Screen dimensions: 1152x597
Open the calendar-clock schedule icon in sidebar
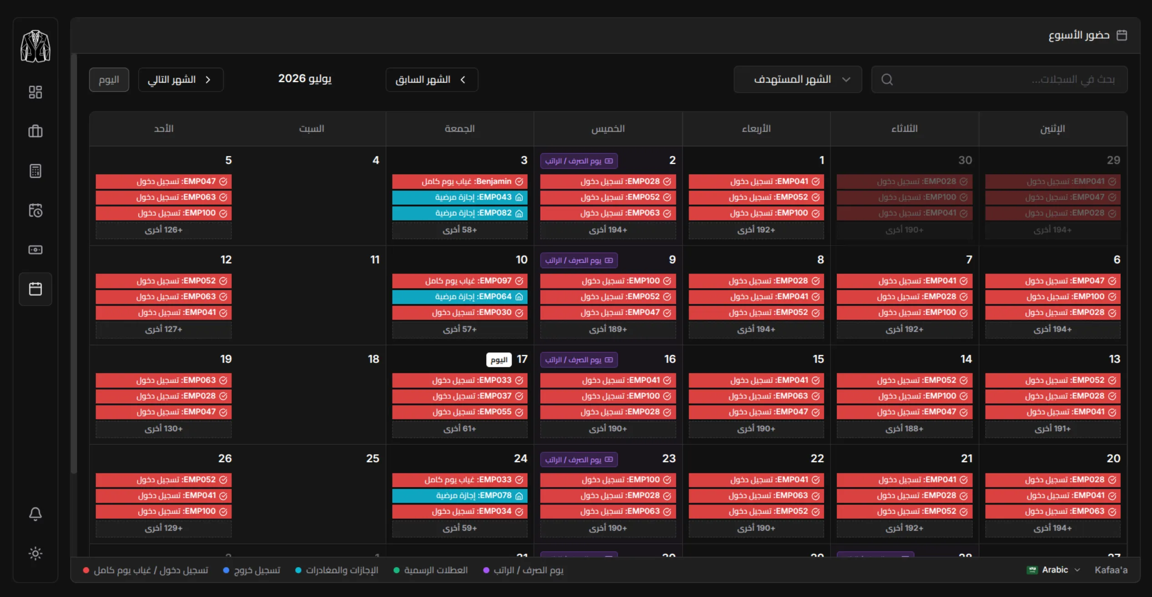35,211
